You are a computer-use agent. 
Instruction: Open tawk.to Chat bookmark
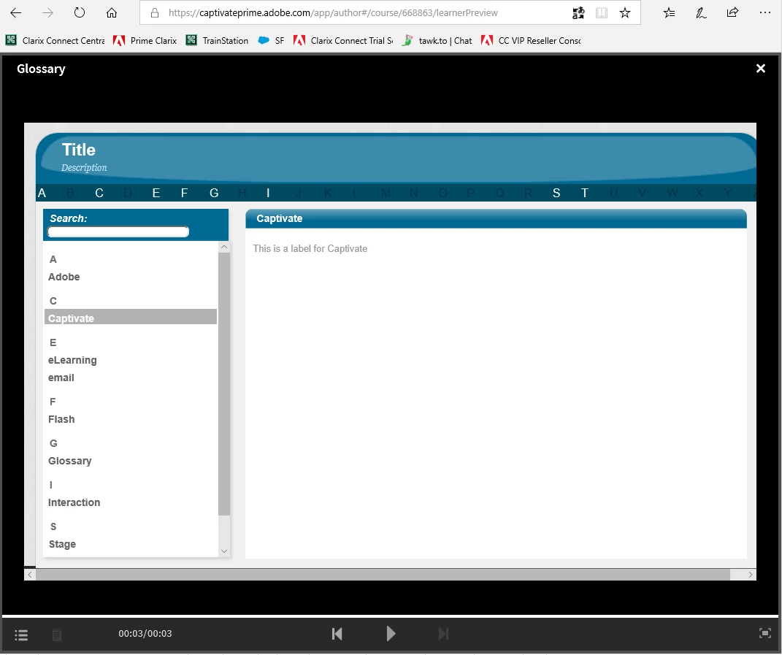point(437,41)
